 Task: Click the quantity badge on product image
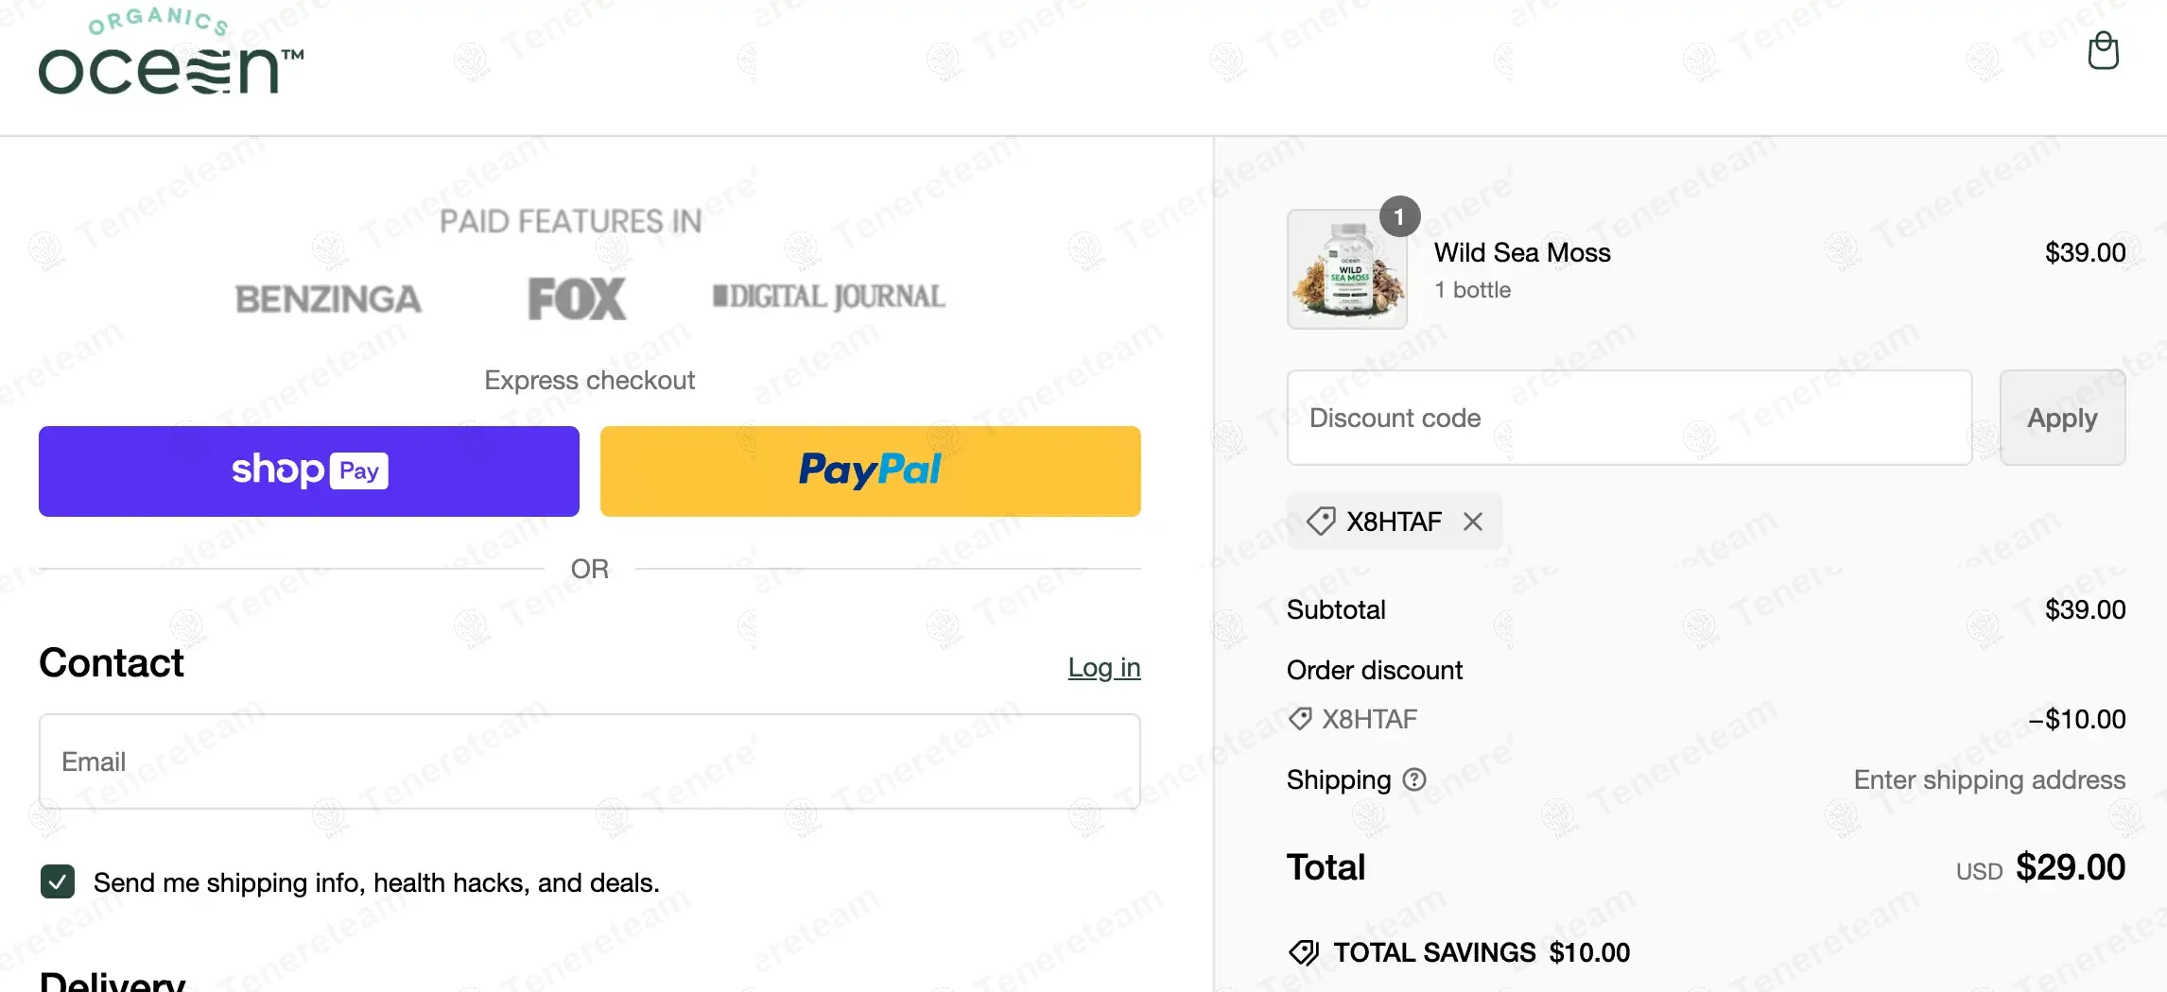[1399, 216]
